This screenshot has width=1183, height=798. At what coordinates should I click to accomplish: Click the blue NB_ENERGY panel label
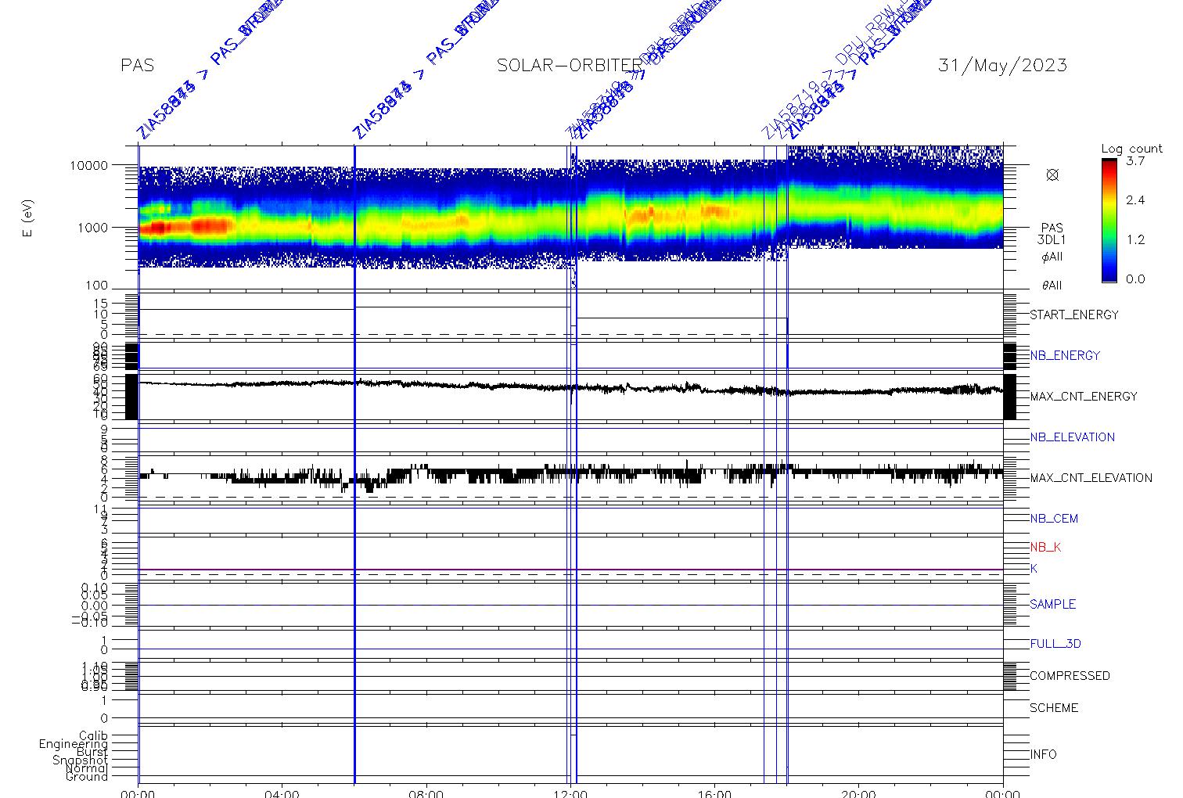1065,356
